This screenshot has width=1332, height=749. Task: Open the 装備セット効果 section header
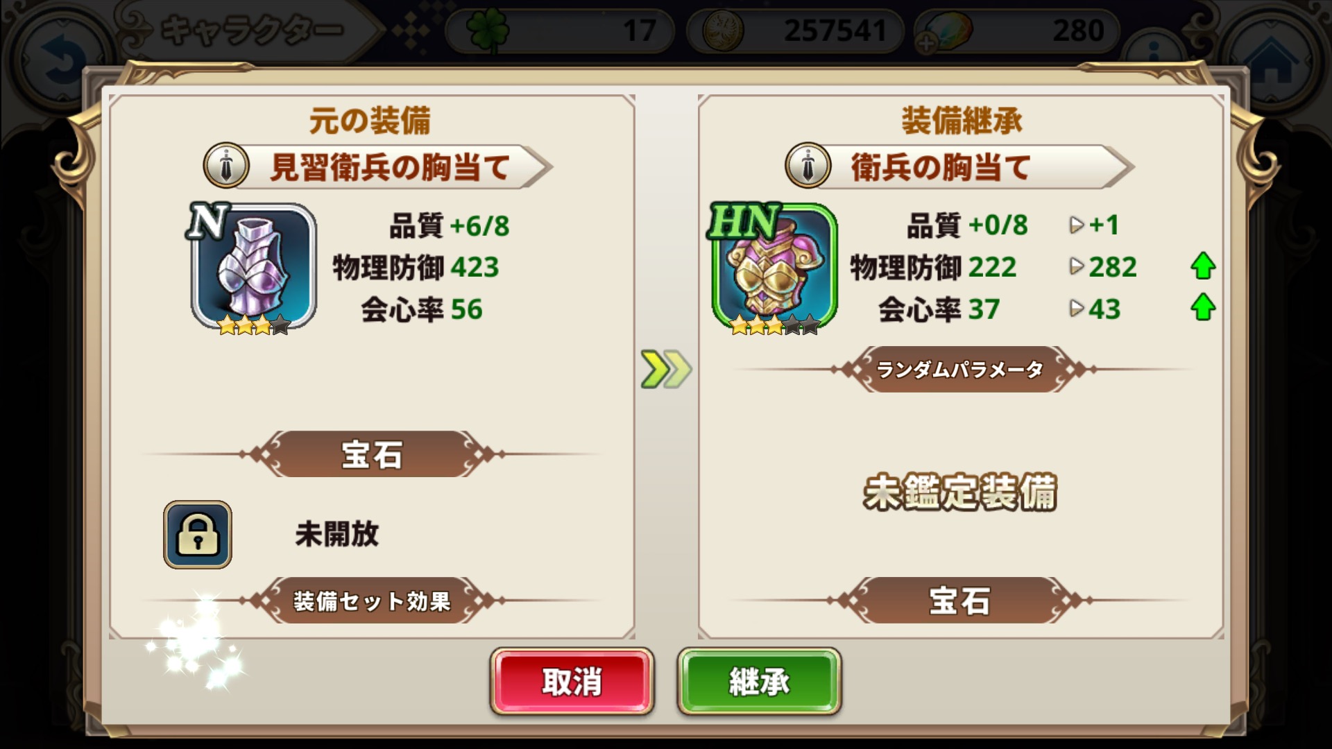[x=372, y=601]
